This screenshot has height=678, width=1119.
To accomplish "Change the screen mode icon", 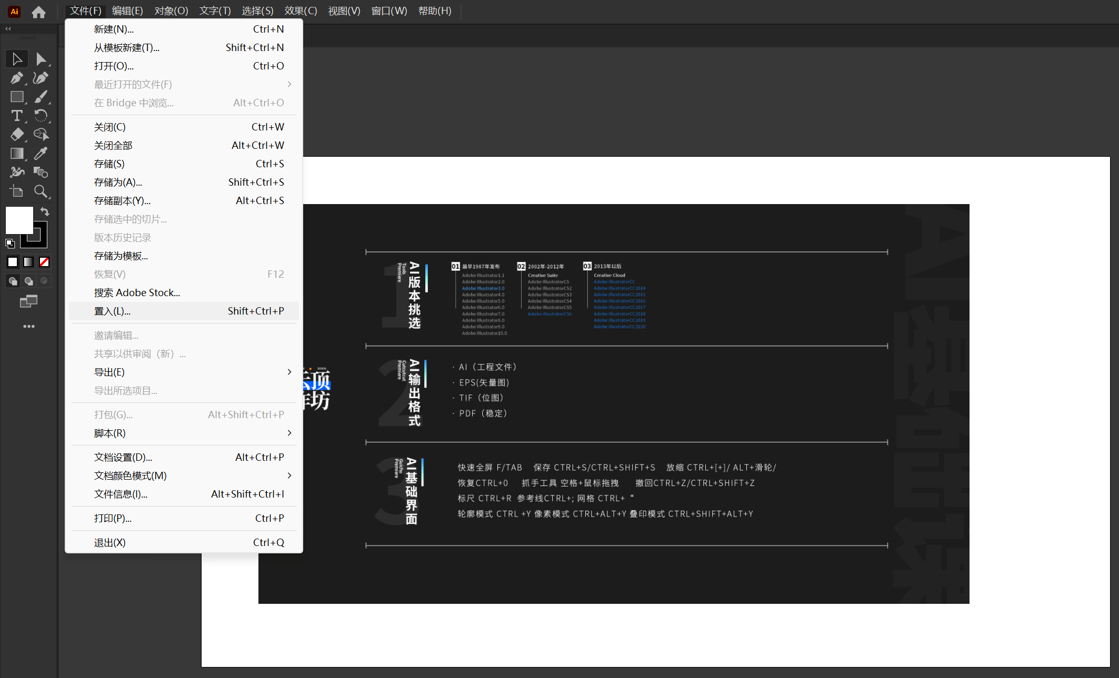I will coord(28,301).
